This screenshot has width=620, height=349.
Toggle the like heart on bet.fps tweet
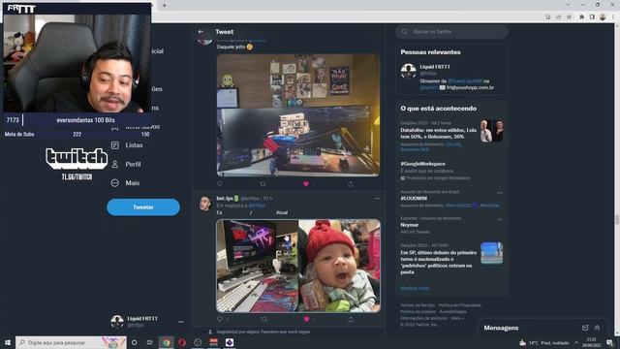(306, 319)
